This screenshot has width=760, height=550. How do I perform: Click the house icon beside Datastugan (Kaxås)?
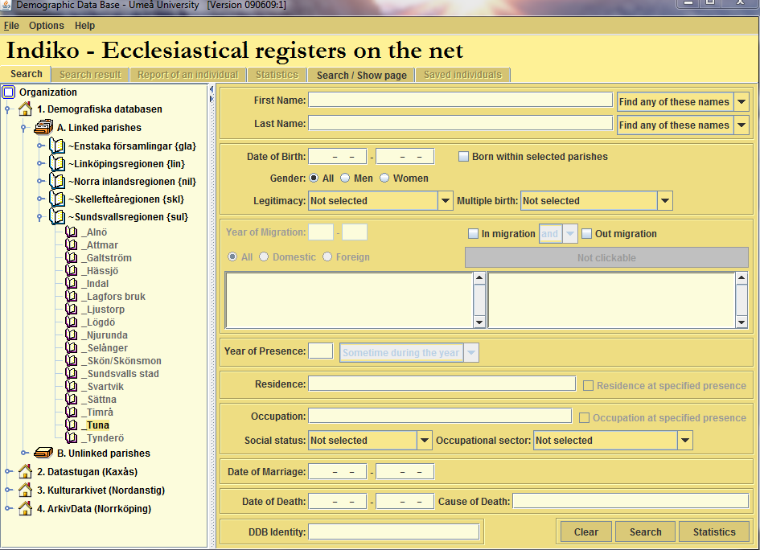(x=25, y=471)
